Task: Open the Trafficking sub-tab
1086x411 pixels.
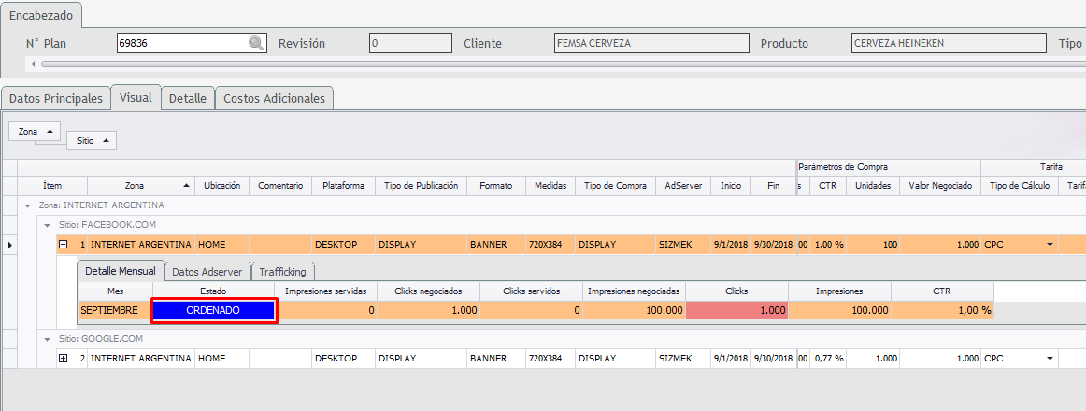Action: pos(283,271)
